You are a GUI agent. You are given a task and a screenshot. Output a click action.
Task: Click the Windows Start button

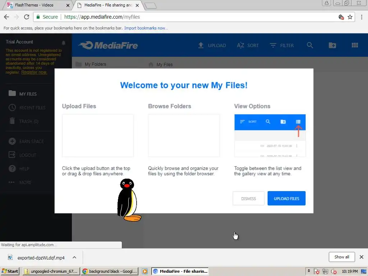pos(10,271)
